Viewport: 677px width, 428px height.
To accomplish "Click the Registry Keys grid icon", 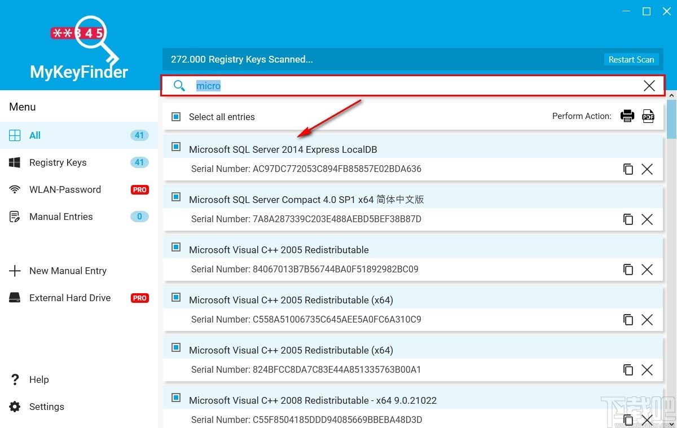I will tap(15, 162).
